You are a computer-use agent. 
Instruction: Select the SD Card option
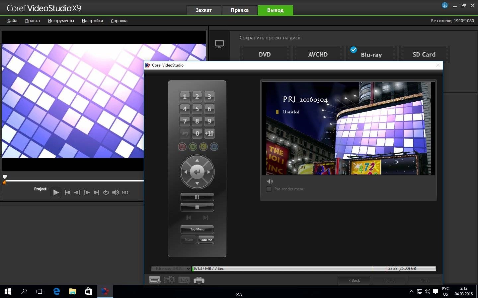pyautogui.click(x=424, y=55)
